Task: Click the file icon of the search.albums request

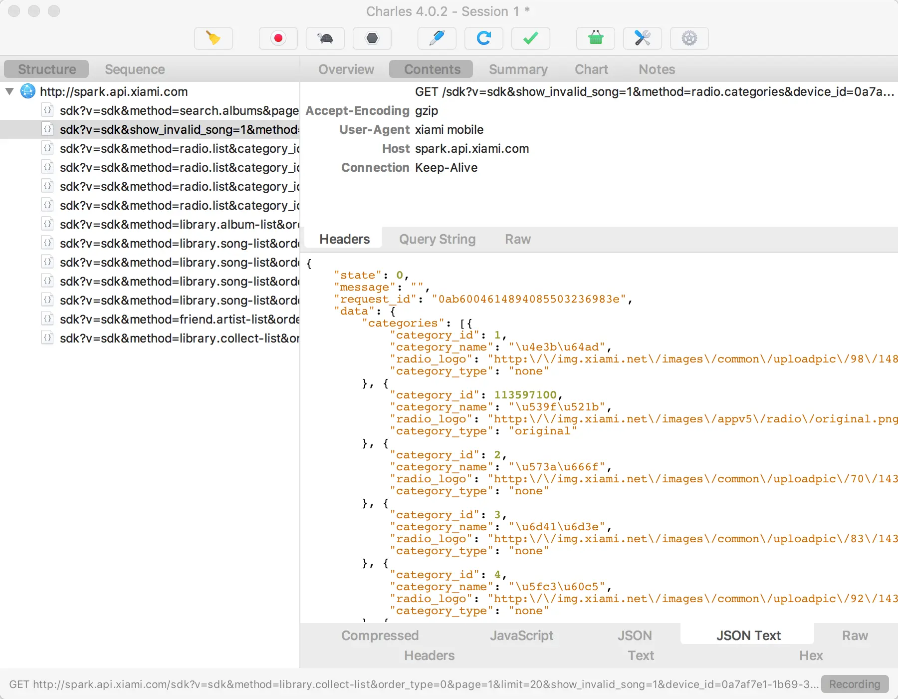Action: coord(47,110)
